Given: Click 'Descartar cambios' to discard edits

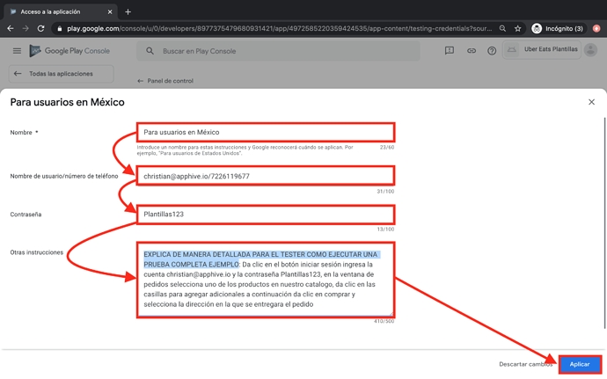Looking at the screenshot, I should (x=526, y=364).
